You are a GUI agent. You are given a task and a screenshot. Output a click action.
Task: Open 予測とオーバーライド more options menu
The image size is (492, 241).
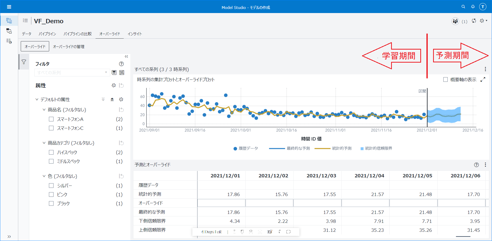(x=485, y=165)
